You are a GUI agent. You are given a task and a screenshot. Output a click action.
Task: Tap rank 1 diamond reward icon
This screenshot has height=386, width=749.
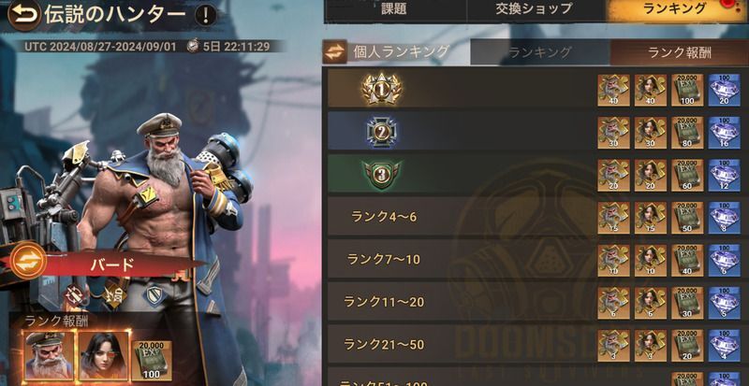[724, 90]
